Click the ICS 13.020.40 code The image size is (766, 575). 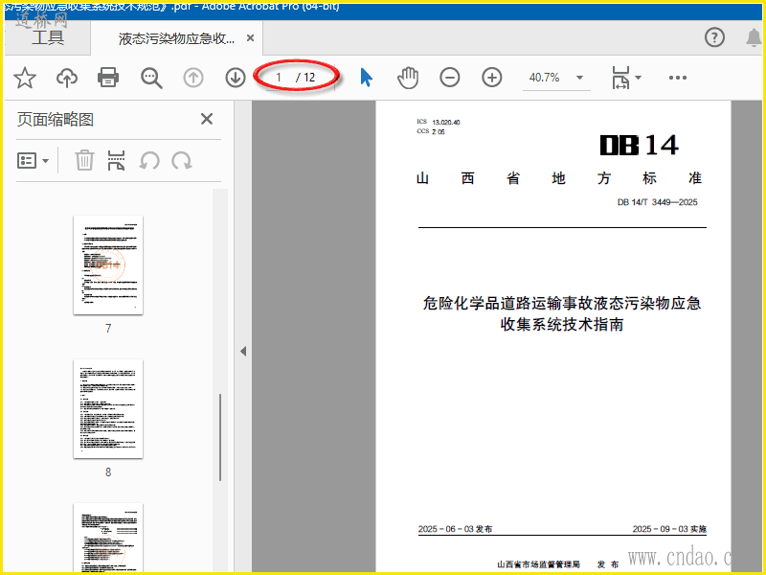438,122
